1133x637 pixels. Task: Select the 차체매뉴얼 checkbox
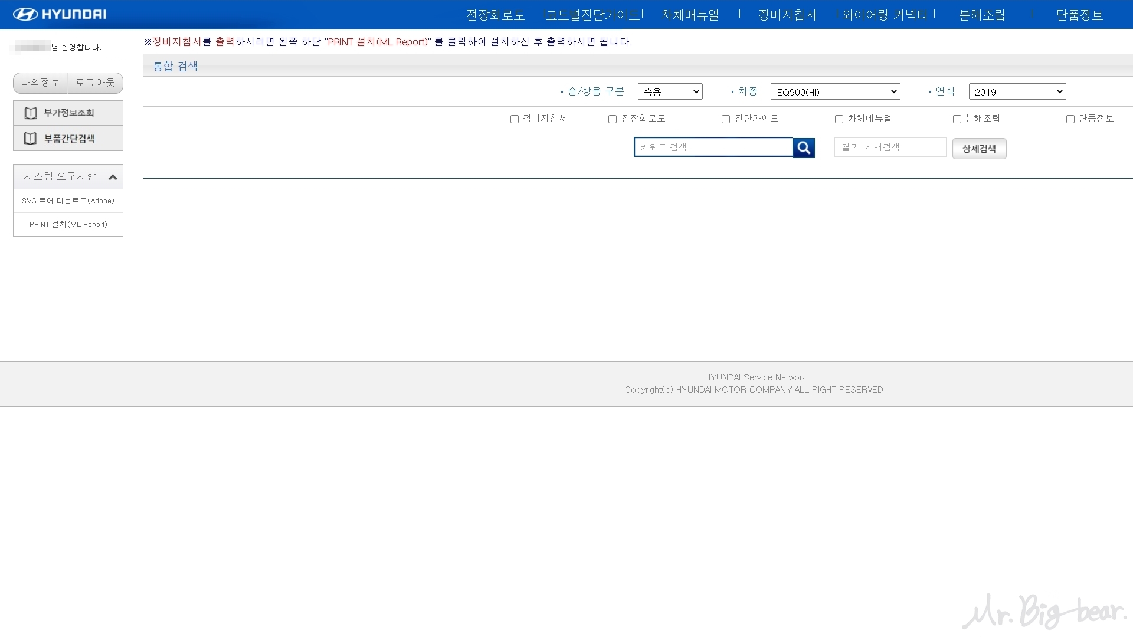pos(839,119)
